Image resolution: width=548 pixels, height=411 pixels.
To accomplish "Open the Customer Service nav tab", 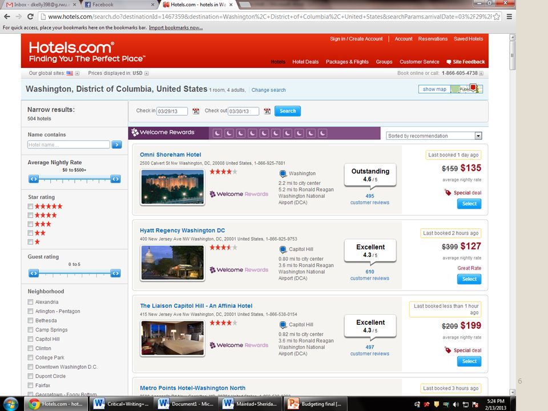I will pyautogui.click(x=420, y=62).
